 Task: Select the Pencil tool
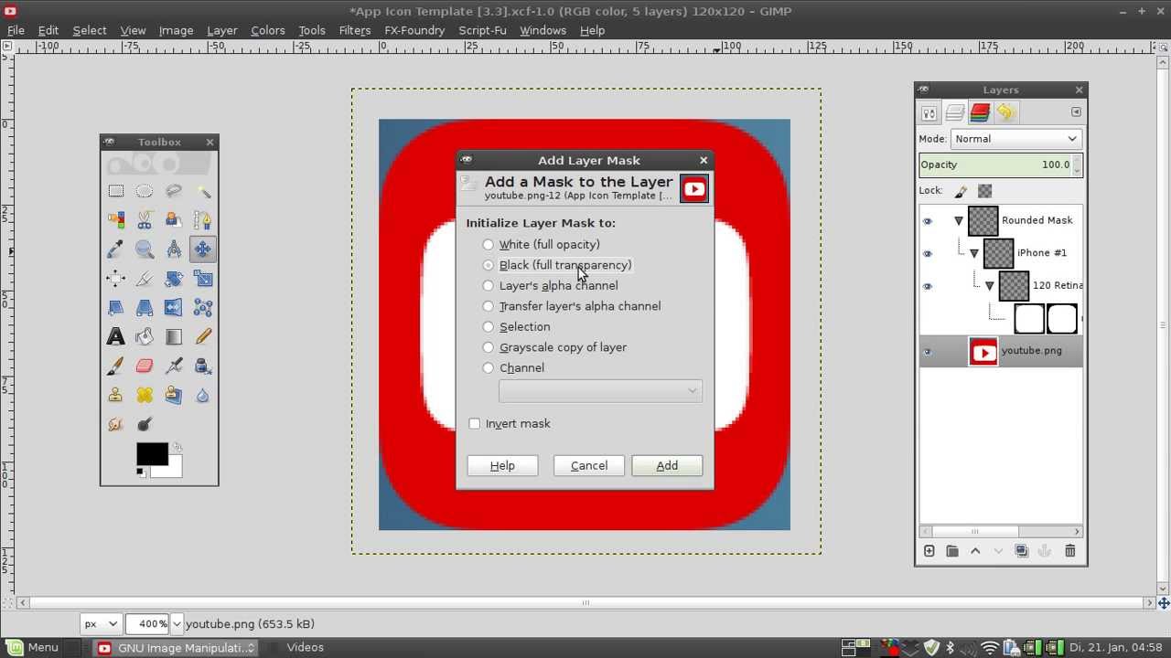203,337
